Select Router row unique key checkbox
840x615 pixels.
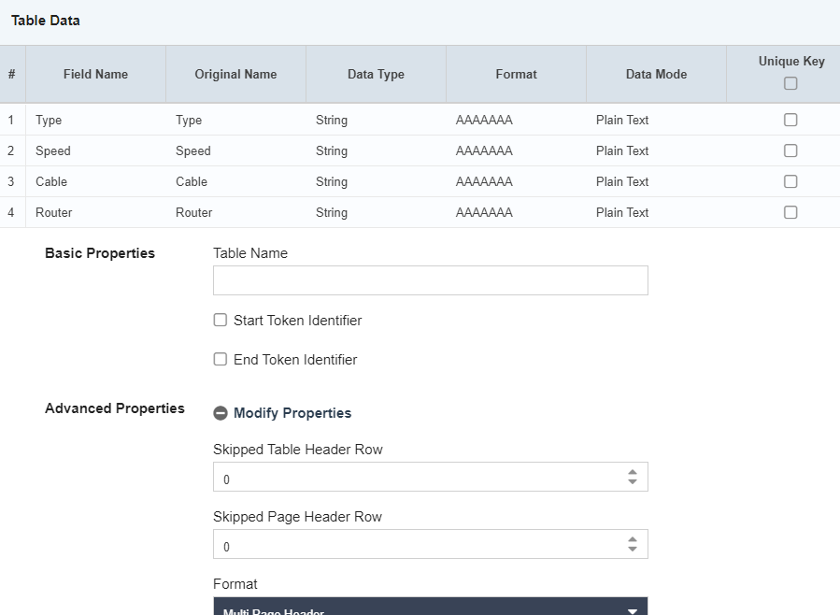[790, 212]
